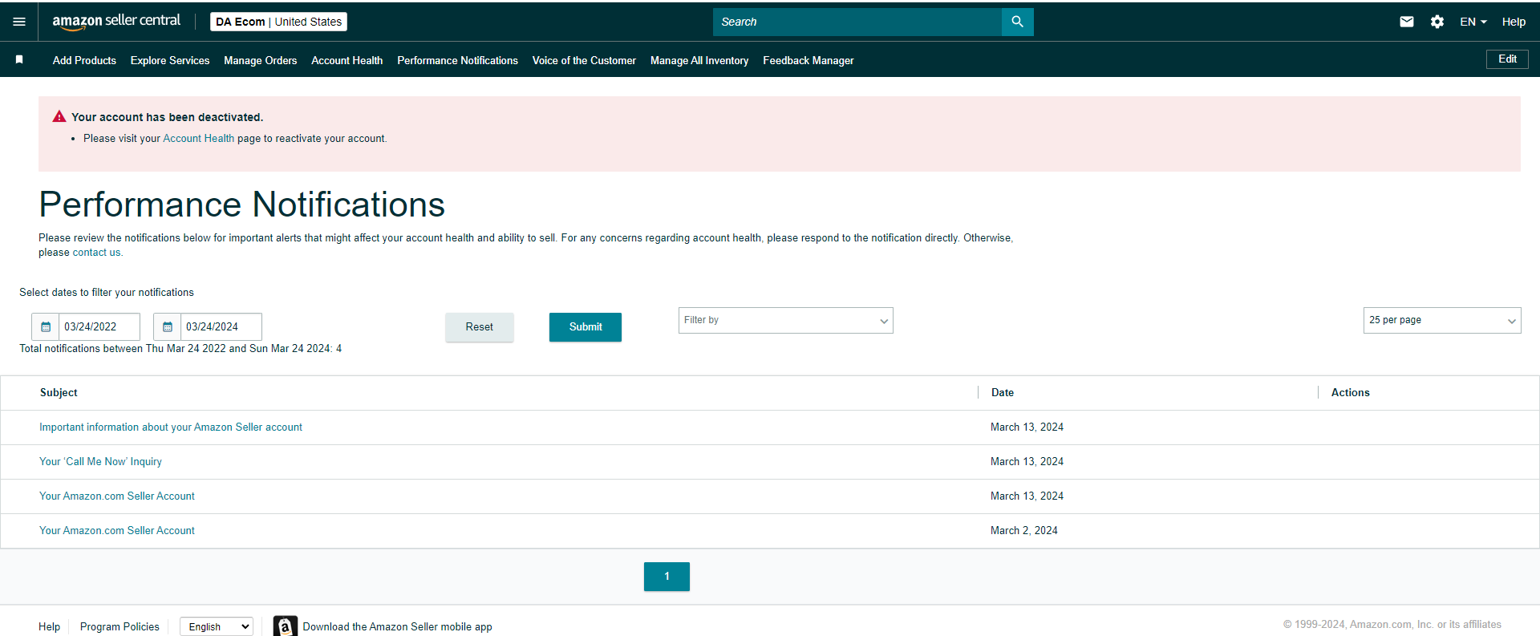
Task: Click the Date column header
Action: coord(1003,393)
